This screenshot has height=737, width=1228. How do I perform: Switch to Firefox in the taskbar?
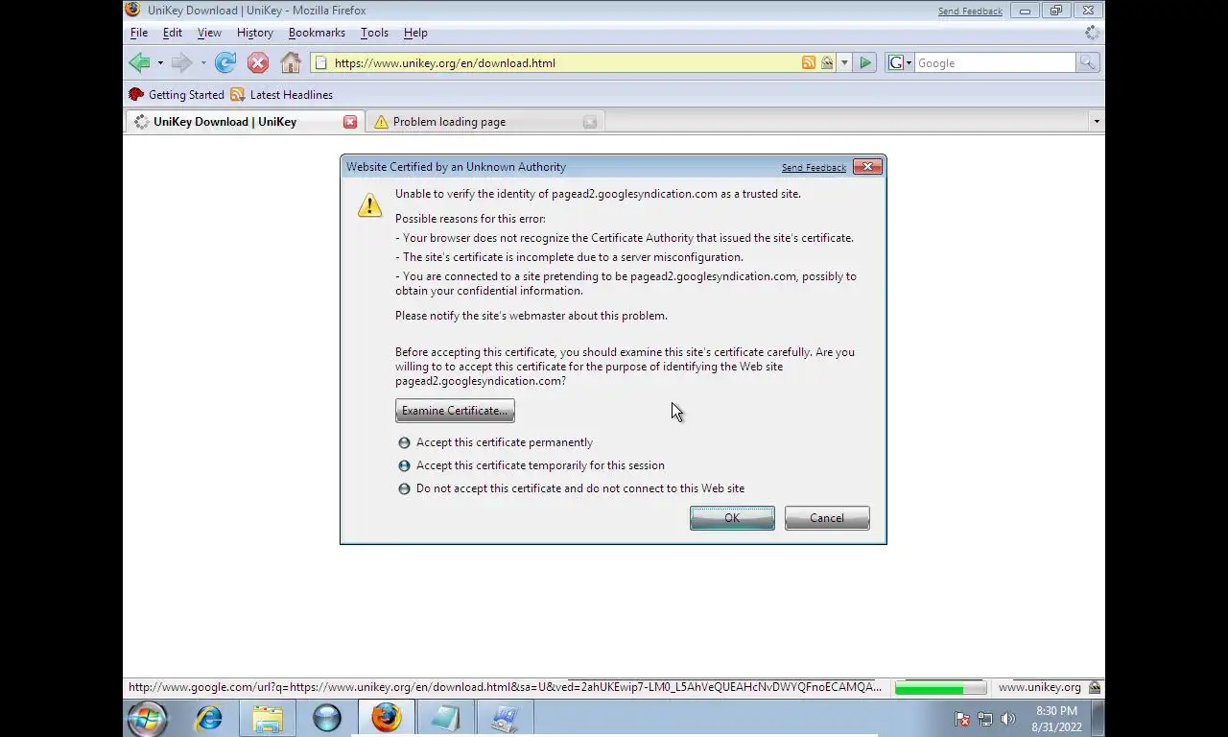(x=387, y=718)
